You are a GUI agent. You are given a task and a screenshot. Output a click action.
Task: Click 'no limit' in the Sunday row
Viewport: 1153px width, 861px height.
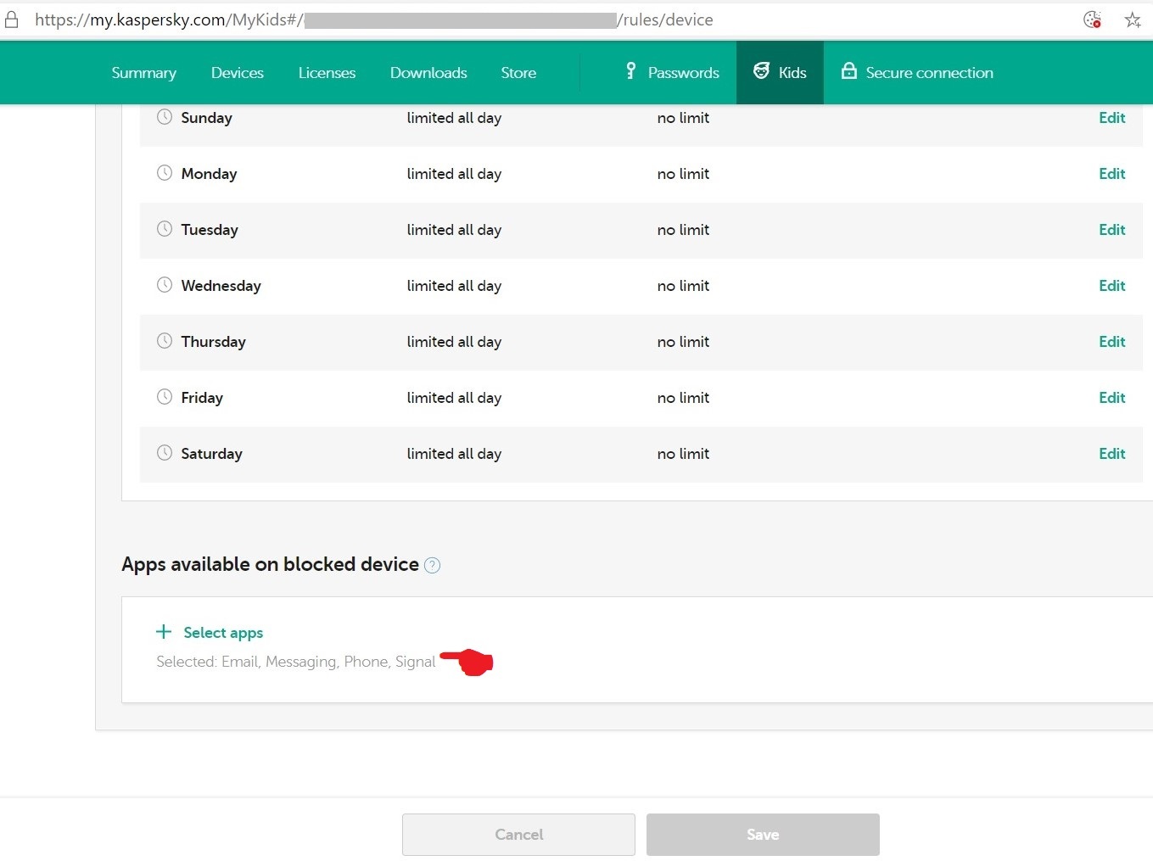pyautogui.click(x=683, y=118)
